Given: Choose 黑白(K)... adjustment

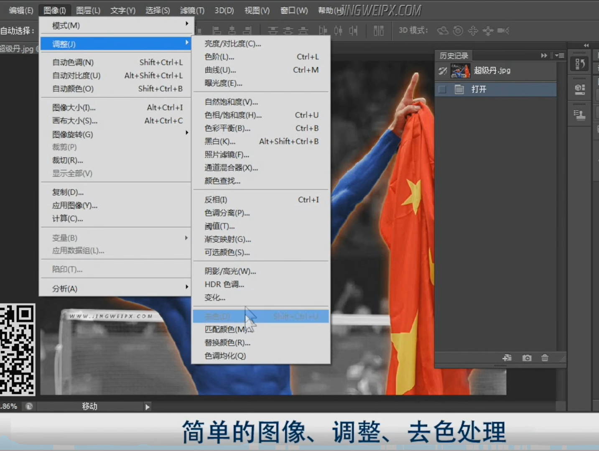Looking at the screenshot, I should (261, 141).
